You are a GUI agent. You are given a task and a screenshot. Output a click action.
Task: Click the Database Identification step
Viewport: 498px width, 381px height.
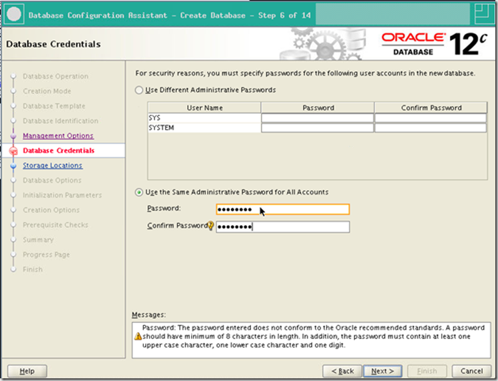click(61, 121)
